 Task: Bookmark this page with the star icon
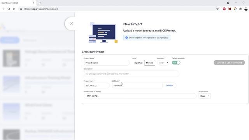tap(217, 9)
